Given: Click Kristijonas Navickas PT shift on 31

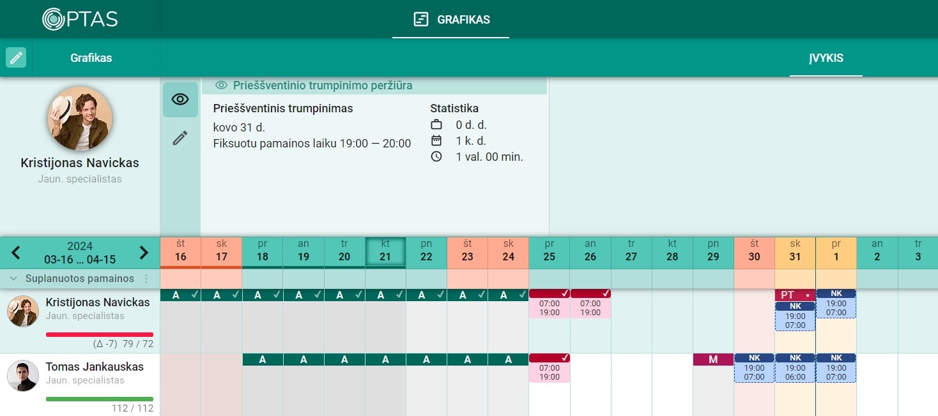Looking at the screenshot, I should 795,295.
